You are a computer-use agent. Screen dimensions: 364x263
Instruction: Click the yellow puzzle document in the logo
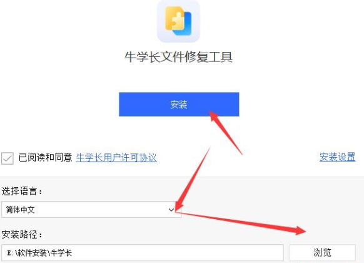point(174,19)
